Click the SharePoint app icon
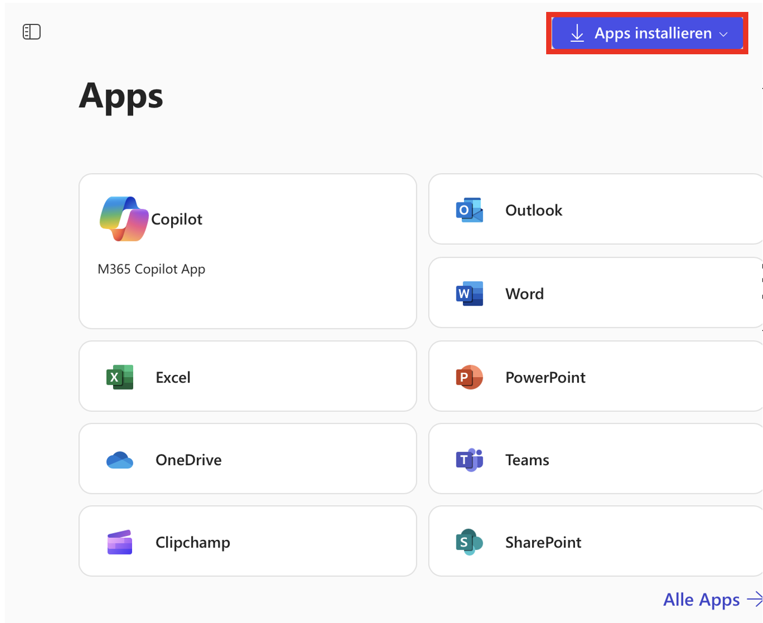763x623 pixels. tap(470, 542)
